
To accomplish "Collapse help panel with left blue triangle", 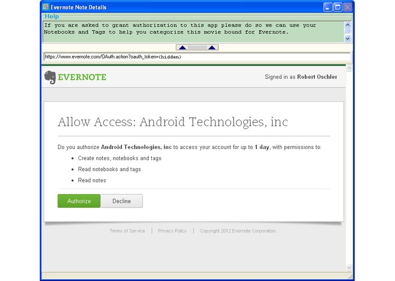I will (182, 47).
